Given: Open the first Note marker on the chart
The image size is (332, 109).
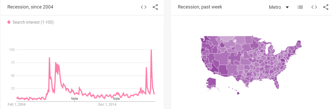Looking at the screenshot, I should 74,98.
